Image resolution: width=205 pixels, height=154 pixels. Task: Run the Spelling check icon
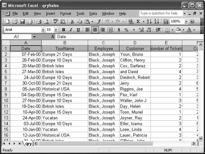click(55, 21)
